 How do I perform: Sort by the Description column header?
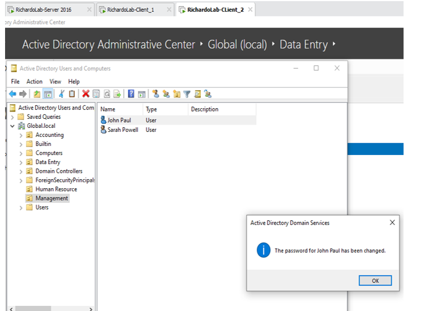(222, 109)
